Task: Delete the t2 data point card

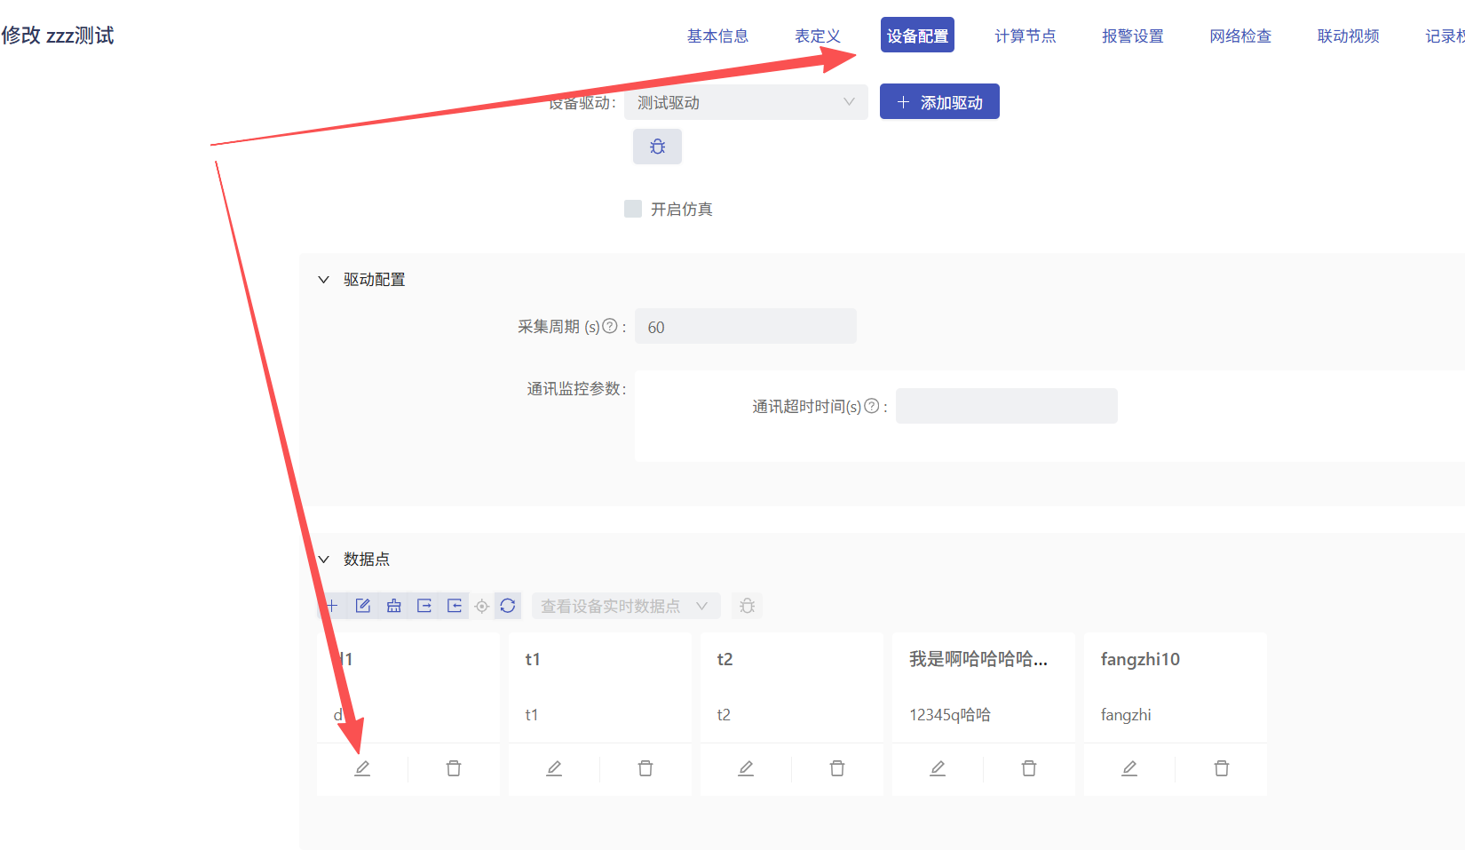Action: click(836, 768)
